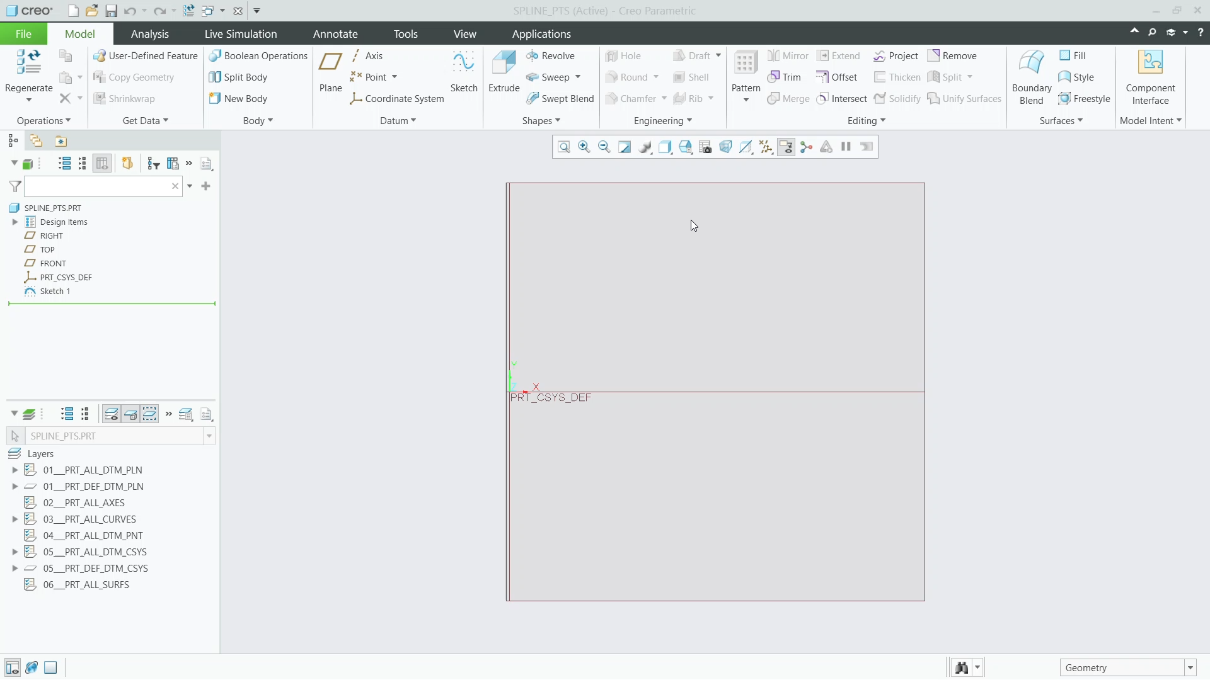Open the Sweep options dropdown arrow
Image resolution: width=1210 pixels, height=680 pixels.
pyautogui.click(x=578, y=77)
